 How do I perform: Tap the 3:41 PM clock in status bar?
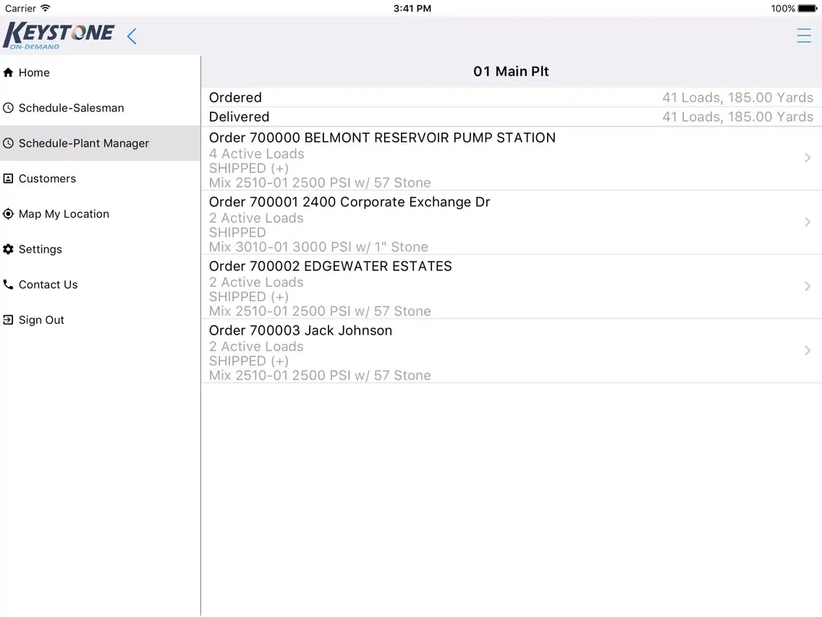(x=412, y=9)
